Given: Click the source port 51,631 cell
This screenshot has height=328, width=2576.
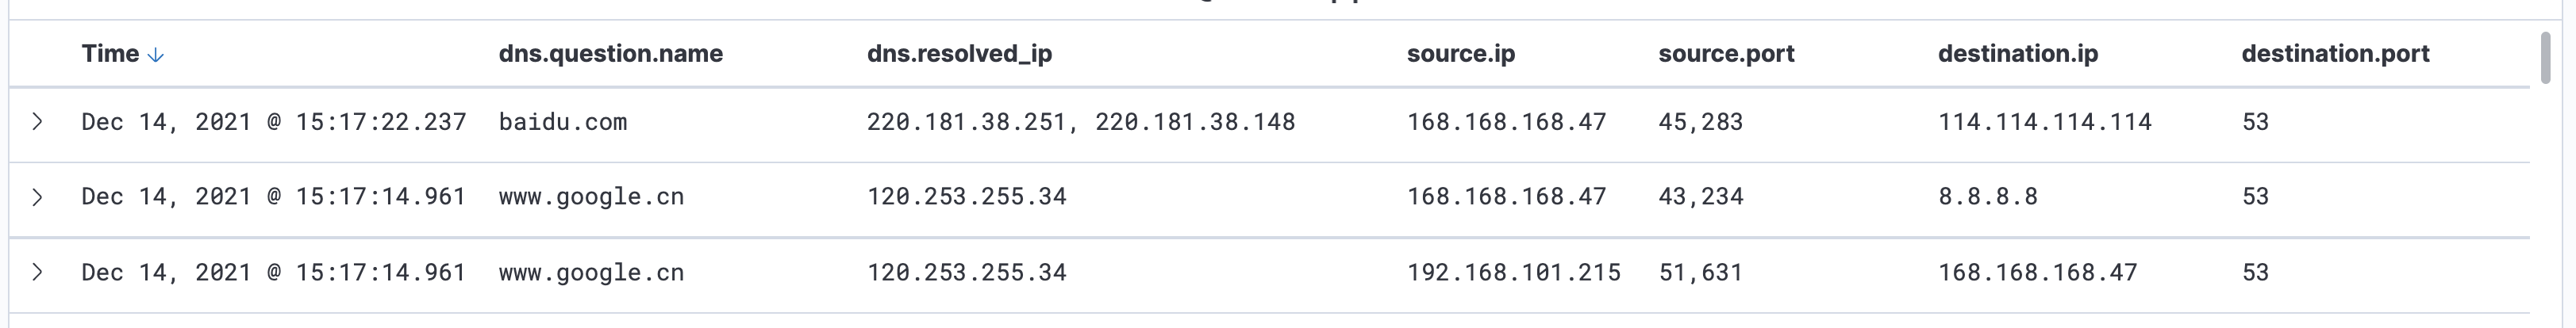Looking at the screenshot, I should 1700,273.
